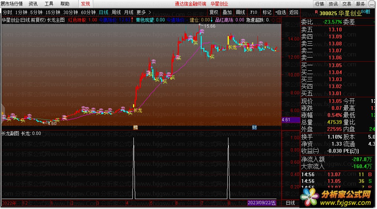Click the 涨幅 0.54% value

[335, 115]
